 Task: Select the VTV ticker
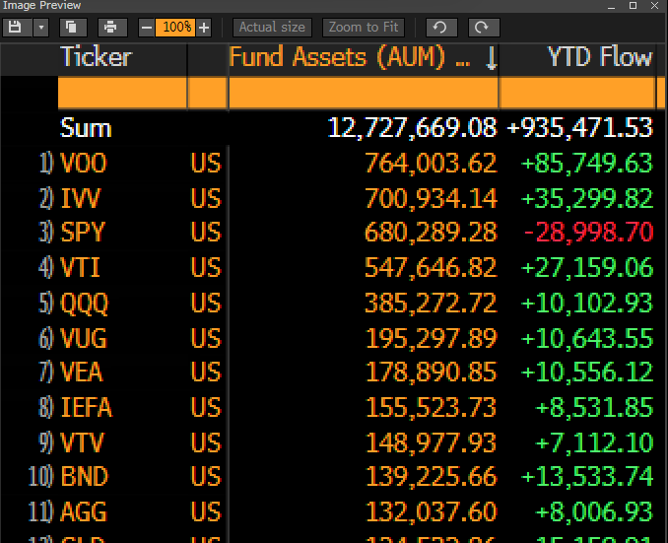[x=82, y=442]
